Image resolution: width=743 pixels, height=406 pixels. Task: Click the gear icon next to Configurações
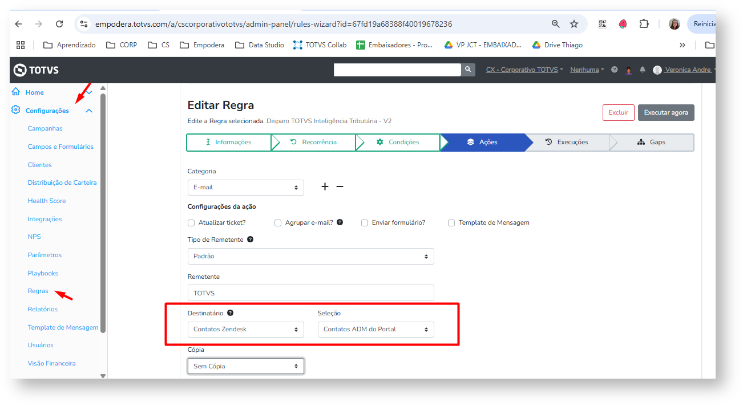(15, 110)
